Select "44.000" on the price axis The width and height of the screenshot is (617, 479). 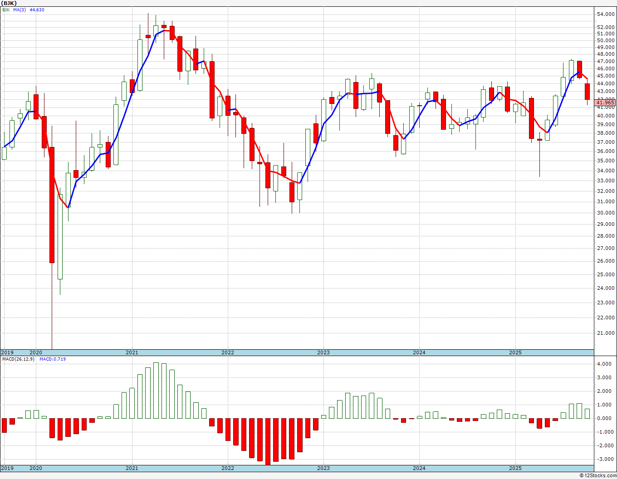[606, 83]
